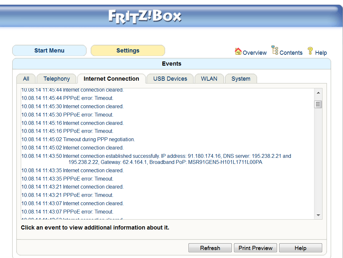
Task: Open Print Preview of events
Action: pos(255,248)
